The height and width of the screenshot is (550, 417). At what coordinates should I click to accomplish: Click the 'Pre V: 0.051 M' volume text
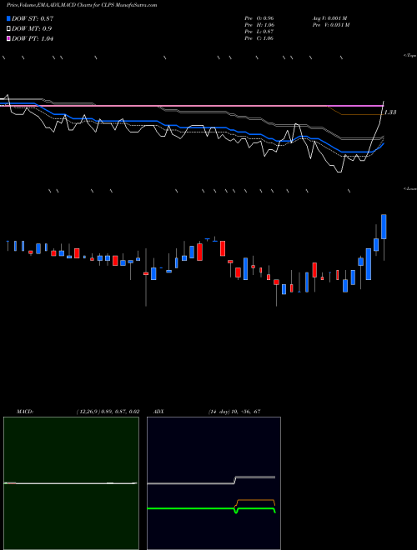coord(330,25)
